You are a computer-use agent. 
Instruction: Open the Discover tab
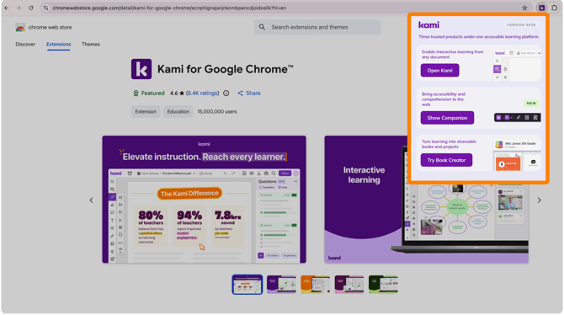pyautogui.click(x=25, y=45)
